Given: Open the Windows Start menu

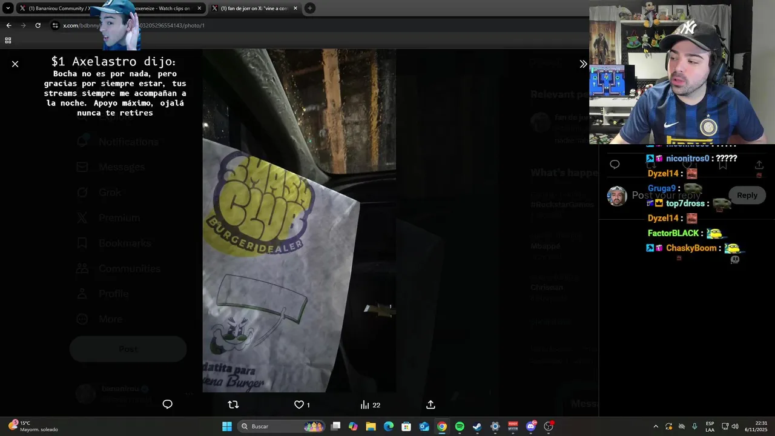Looking at the screenshot, I should [227, 426].
